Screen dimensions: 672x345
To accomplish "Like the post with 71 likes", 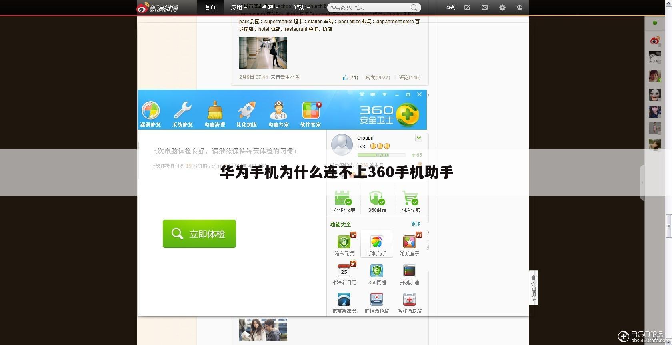I will tap(350, 78).
